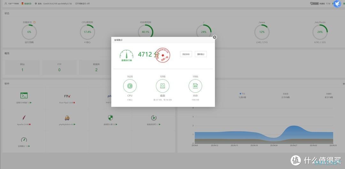Screen dimensions: 345x169
Task: Click the Apache 2.4.48 label
Action: coord(24,124)
